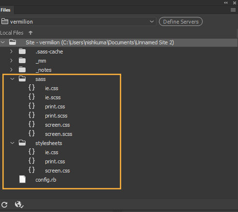Image resolution: width=238 pixels, height=212 pixels.
Task: Collapse the panel with the double-arrow icon
Action: (x=226, y=3)
